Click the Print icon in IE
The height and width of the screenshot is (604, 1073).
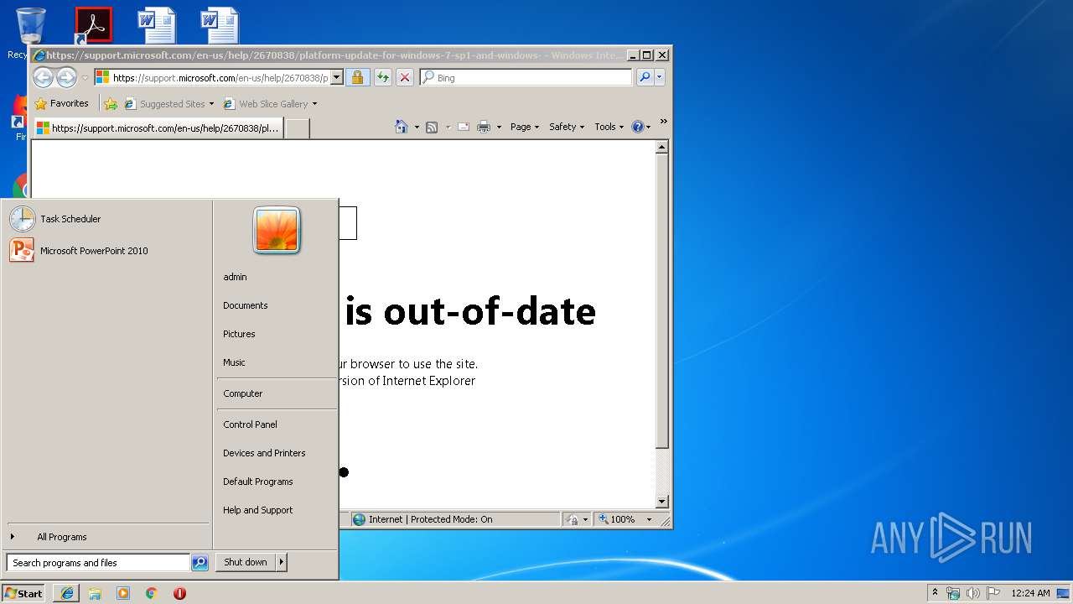(484, 127)
